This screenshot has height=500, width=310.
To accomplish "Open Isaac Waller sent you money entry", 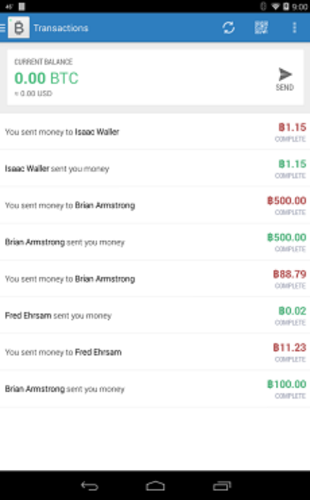I will 155,168.
